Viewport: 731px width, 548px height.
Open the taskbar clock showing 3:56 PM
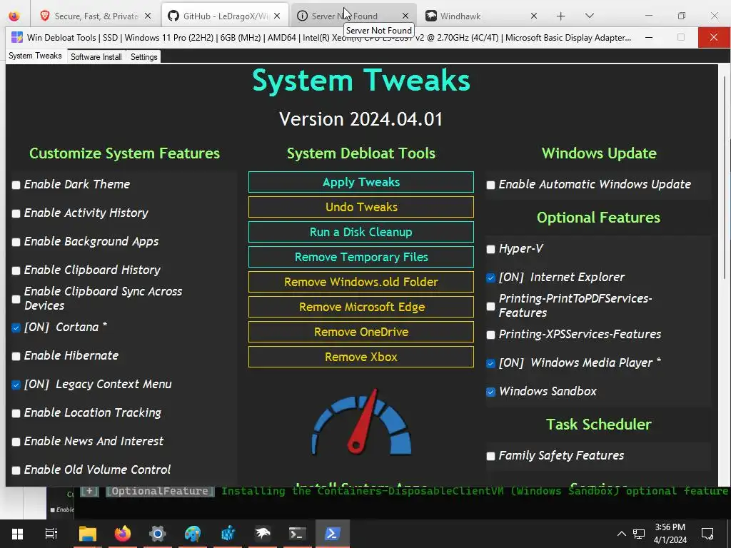670,534
